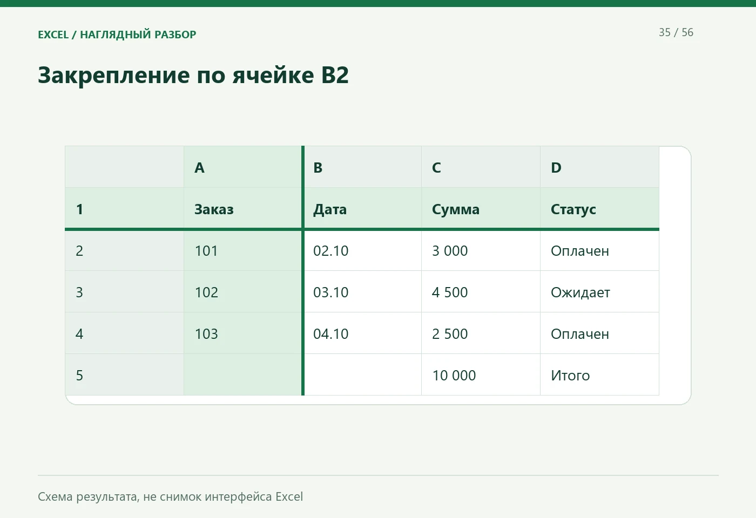This screenshot has height=518, width=756.
Task: Click column header C
Action: 481,167
